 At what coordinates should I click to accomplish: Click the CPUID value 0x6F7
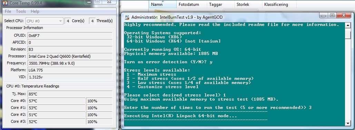(x=70, y=36)
